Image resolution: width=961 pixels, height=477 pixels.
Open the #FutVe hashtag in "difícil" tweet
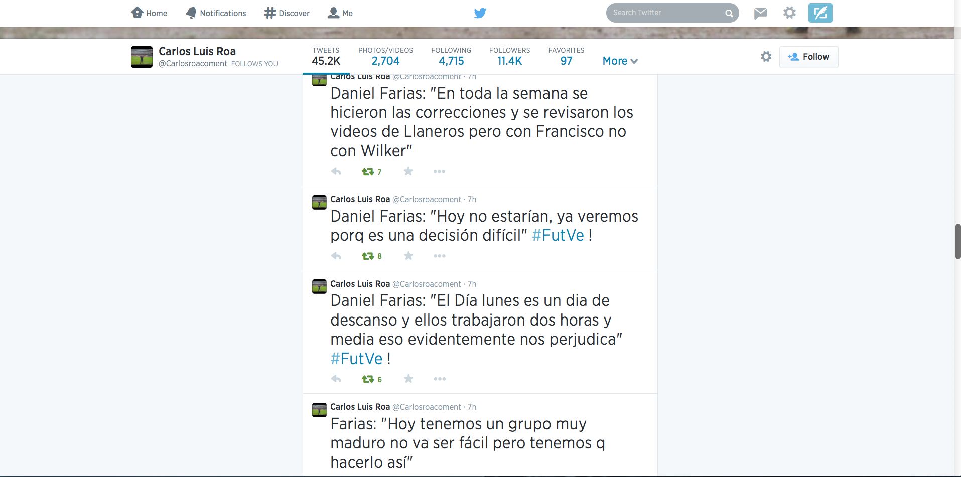click(x=558, y=235)
